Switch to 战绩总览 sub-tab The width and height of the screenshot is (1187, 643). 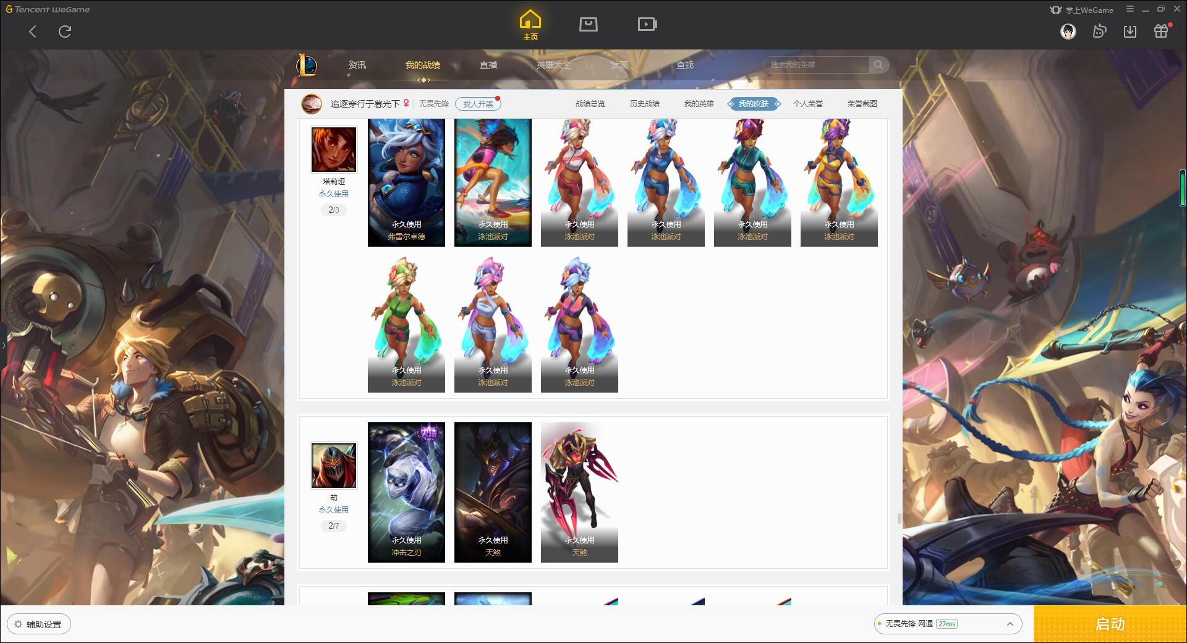pos(590,104)
